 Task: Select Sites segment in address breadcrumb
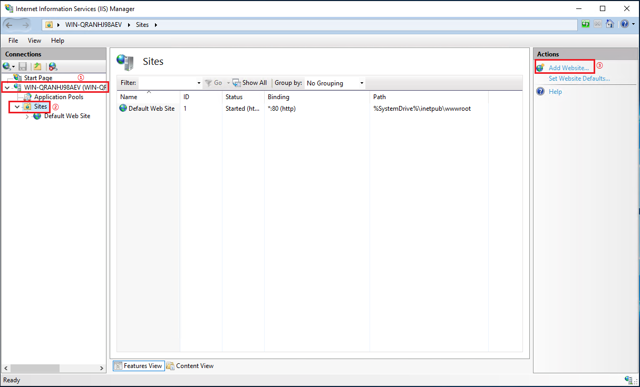142,25
